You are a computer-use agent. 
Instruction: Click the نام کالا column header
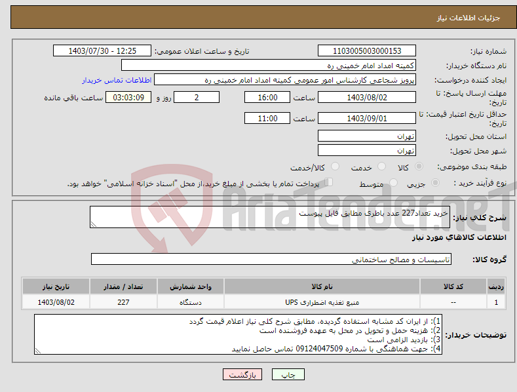pyautogui.click(x=322, y=286)
